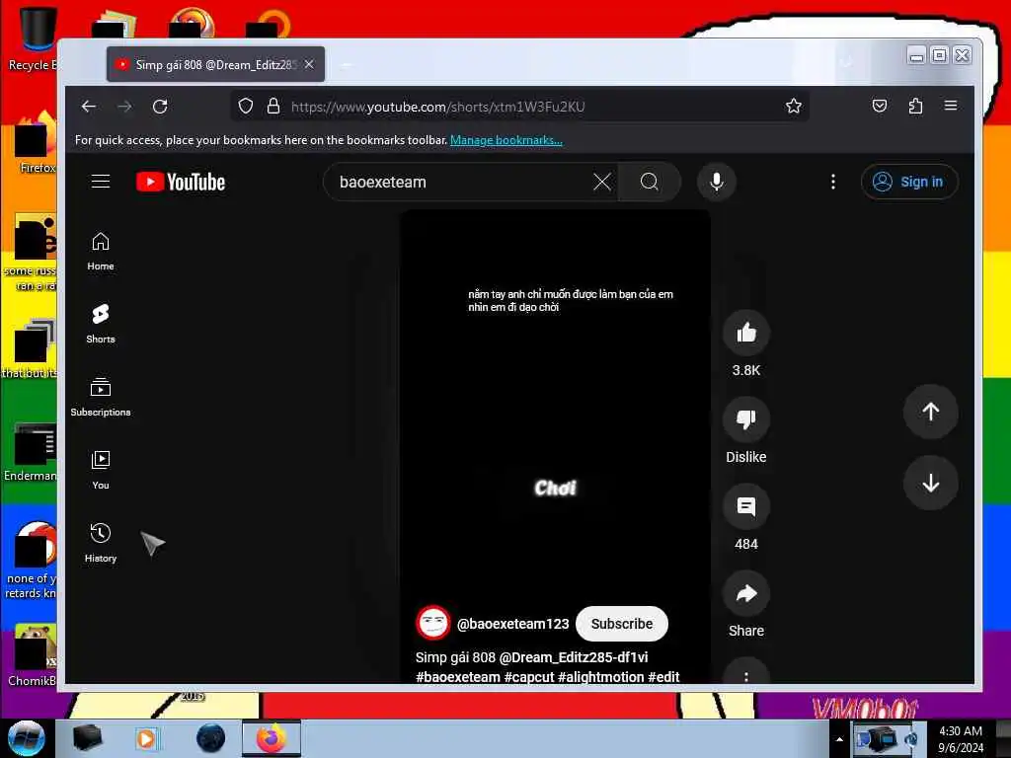Image resolution: width=1011 pixels, height=758 pixels.
Task: Open the Firefox application menu (hamburger)
Action: [951, 106]
